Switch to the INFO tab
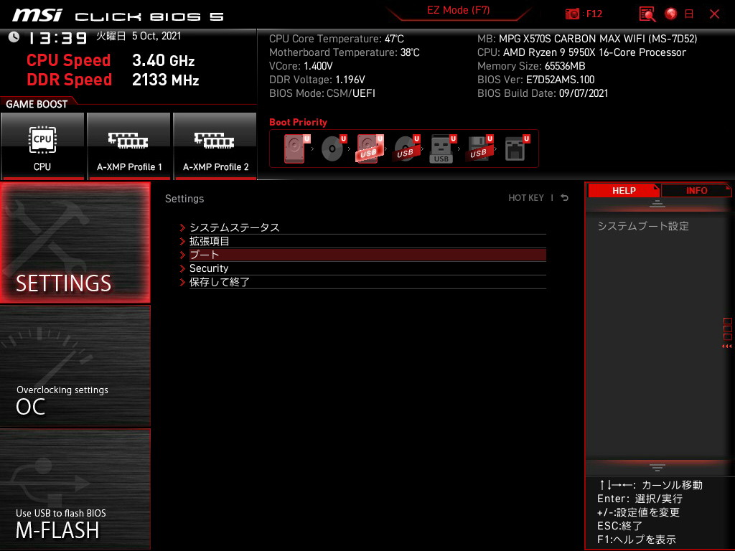This screenshot has width=735, height=551. click(x=696, y=191)
